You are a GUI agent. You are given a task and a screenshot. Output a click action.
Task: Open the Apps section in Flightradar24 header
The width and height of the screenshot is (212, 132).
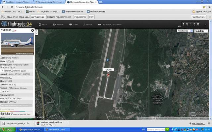(43, 24)
